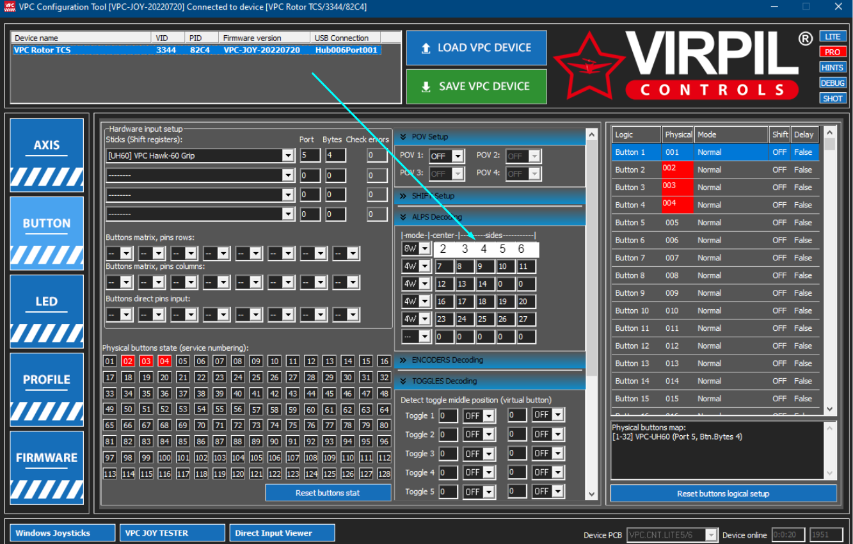Open the LED tab
Image resolution: width=853 pixels, height=544 pixels.
pyautogui.click(x=47, y=312)
